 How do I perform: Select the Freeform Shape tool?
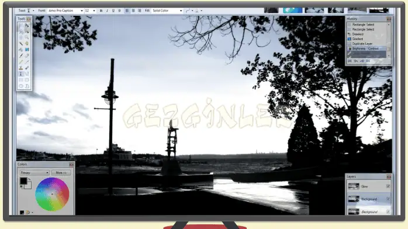click(x=27, y=86)
